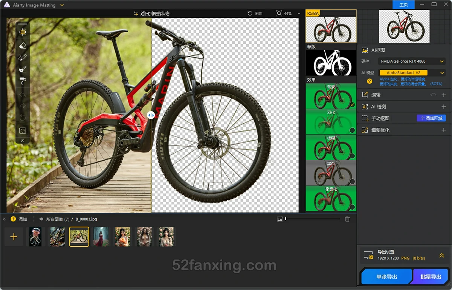This screenshot has width=452, height=290.
Task: Click the AI抠图 section icon
Action: pyautogui.click(x=365, y=50)
